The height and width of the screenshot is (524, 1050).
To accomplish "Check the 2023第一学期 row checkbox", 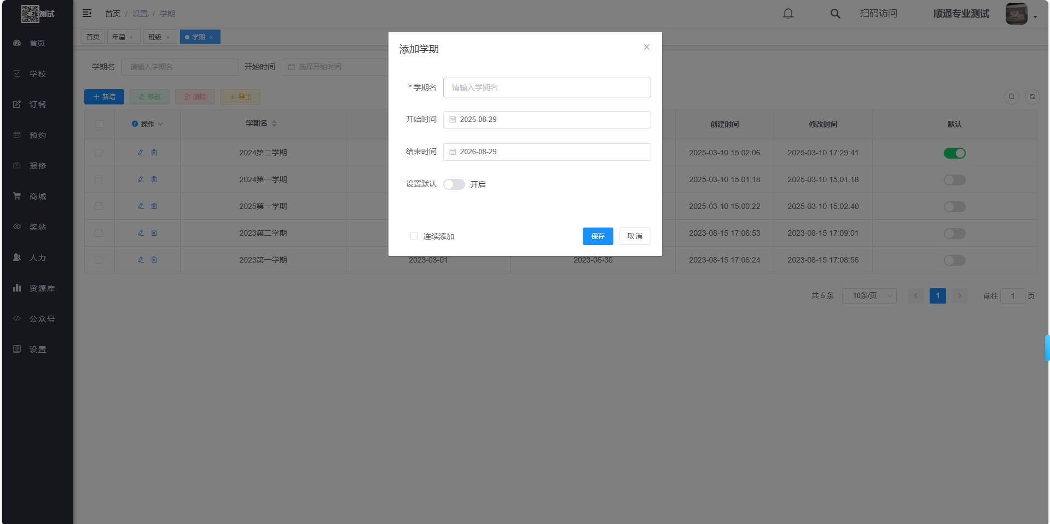I will pyautogui.click(x=98, y=260).
